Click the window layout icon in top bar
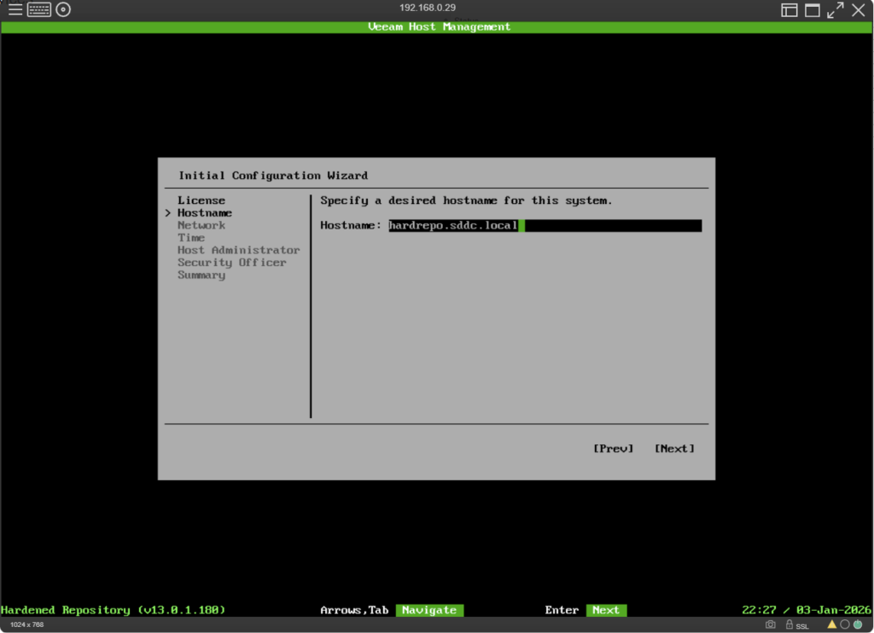 [790, 10]
